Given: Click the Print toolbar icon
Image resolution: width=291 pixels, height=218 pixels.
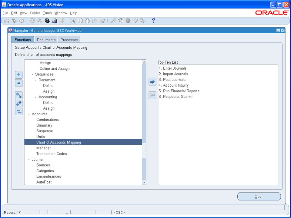Looking at the screenshot, I should click(x=55, y=21).
